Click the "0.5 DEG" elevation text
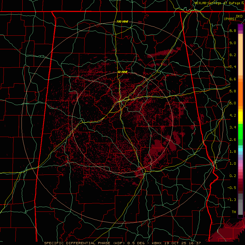This screenshot has height=245, width=245. tap(136, 243)
